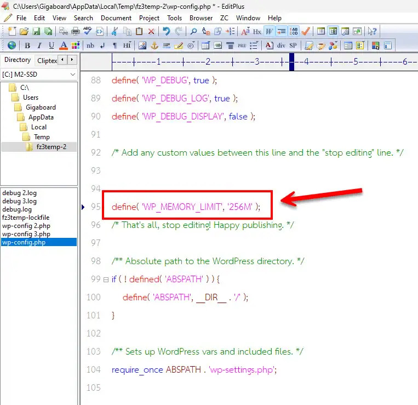Open the Project menu
Viewport: 418px width, 405px height.
coord(149,18)
